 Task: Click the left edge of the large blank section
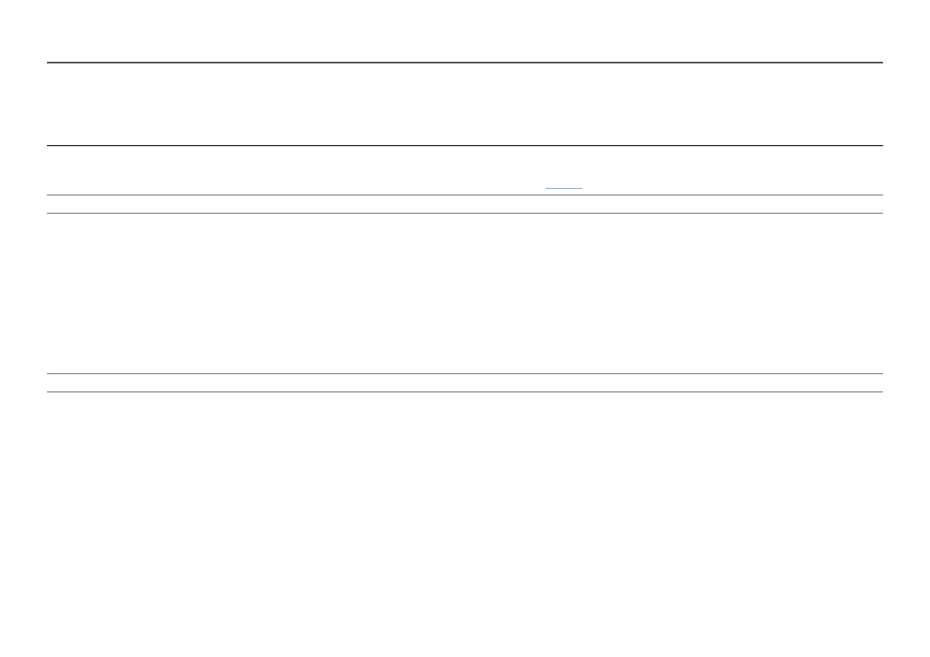(50, 293)
